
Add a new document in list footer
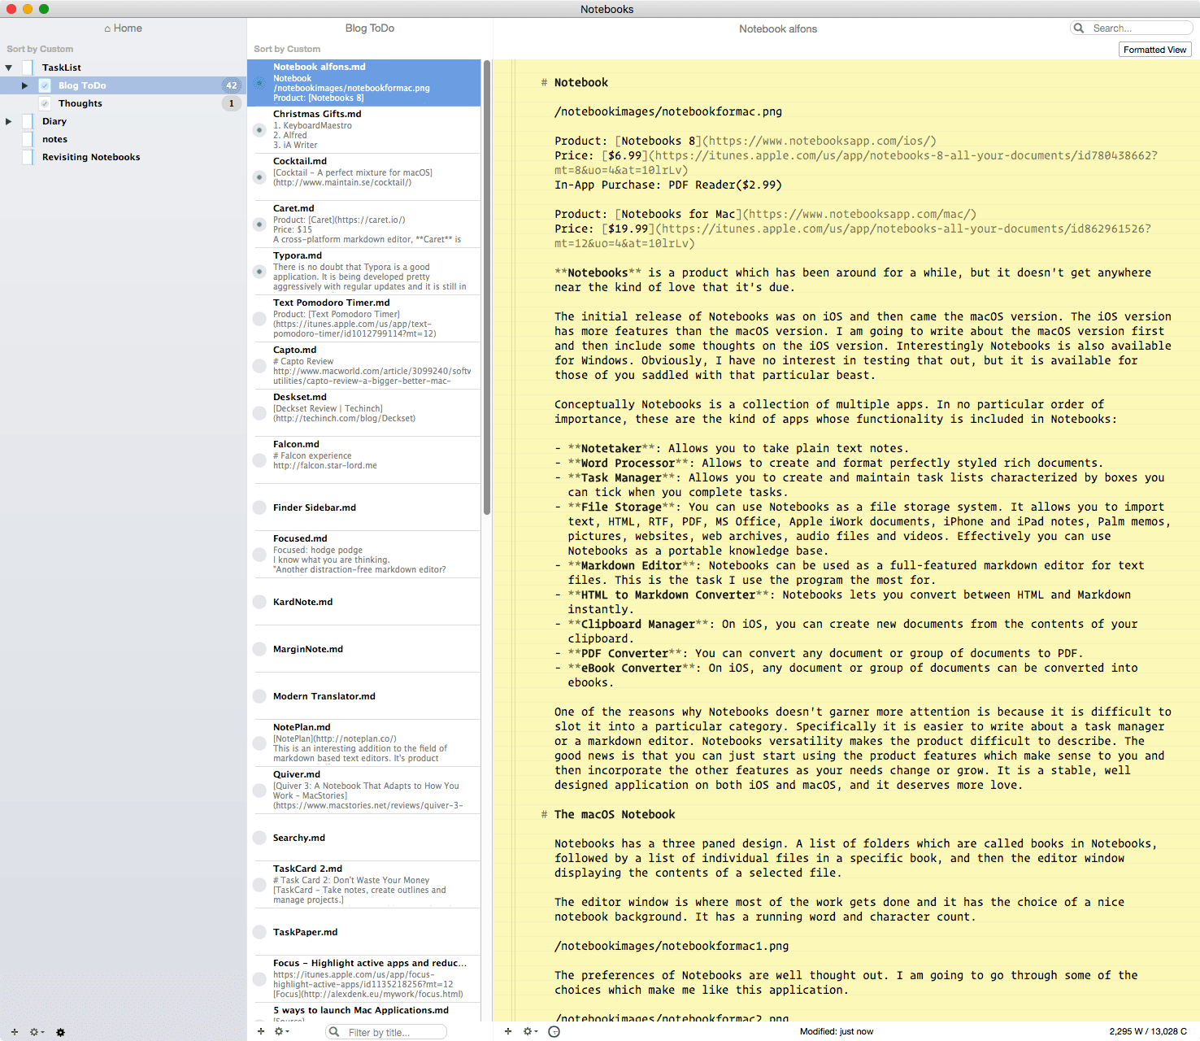tap(261, 1031)
